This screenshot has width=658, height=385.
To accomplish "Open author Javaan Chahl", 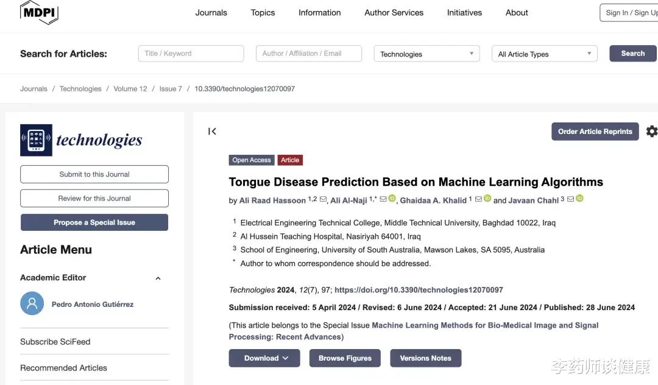I will coord(533,200).
